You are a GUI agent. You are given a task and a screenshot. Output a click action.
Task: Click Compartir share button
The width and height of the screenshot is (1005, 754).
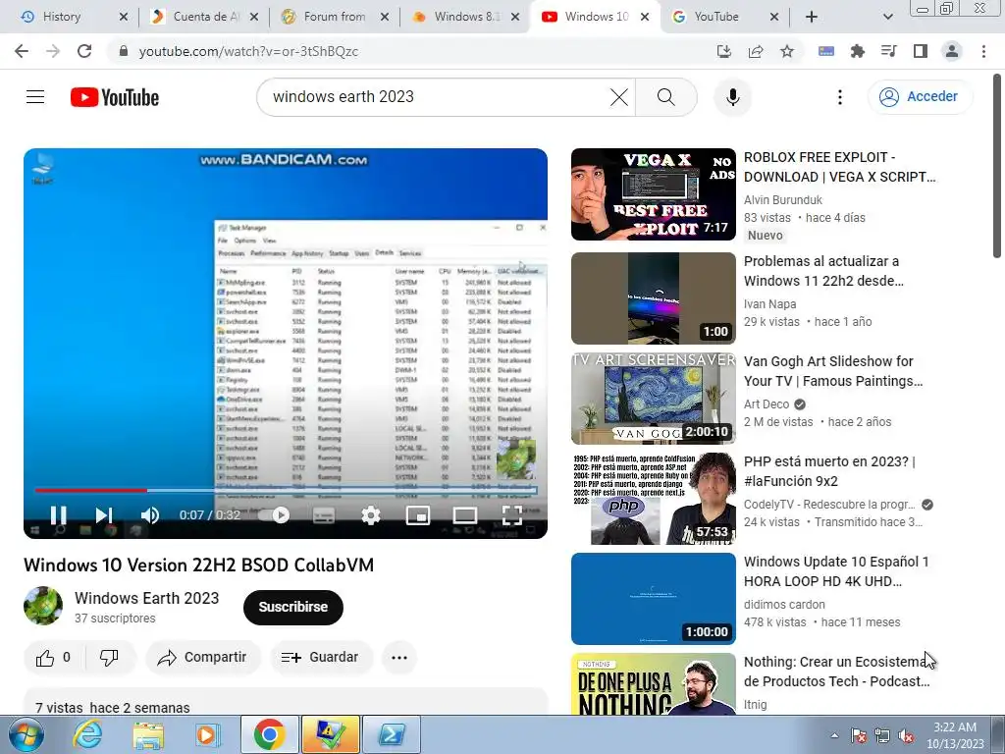click(x=202, y=657)
